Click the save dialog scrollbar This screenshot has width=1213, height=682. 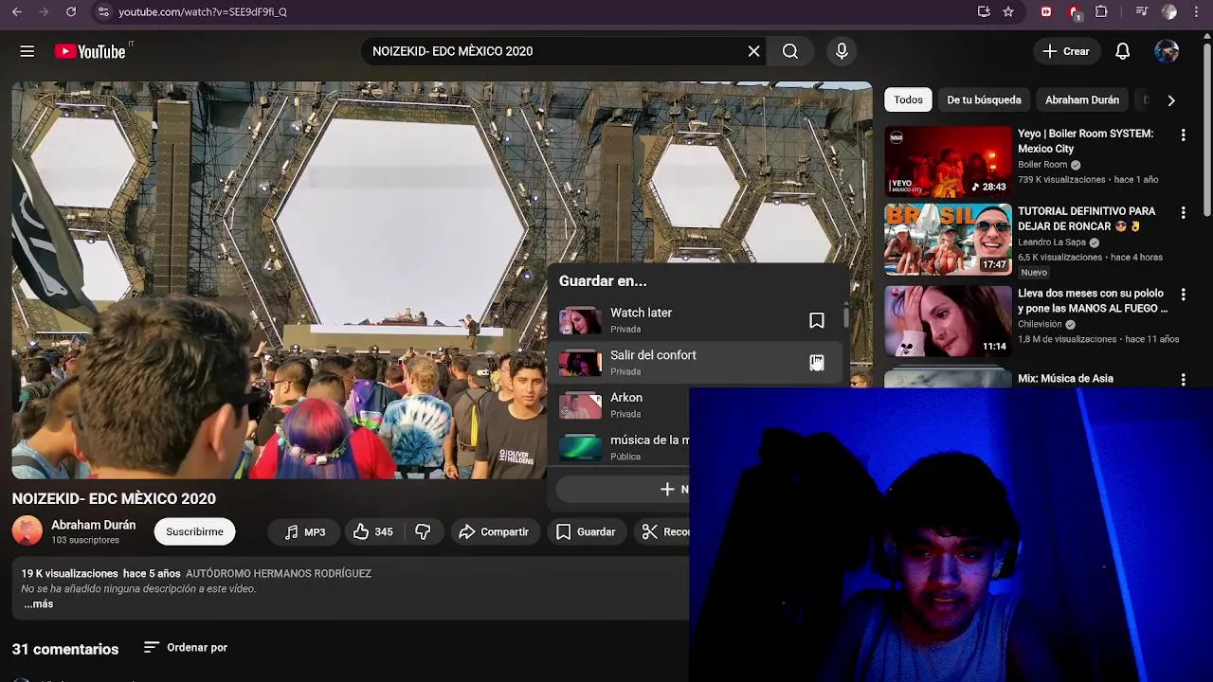tap(846, 316)
